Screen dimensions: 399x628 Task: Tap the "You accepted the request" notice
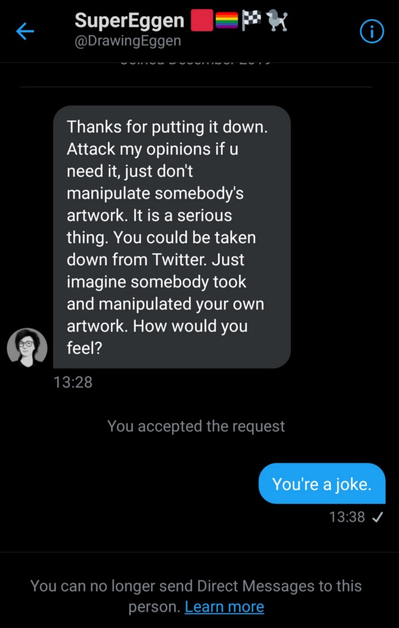pyautogui.click(x=196, y=426)
